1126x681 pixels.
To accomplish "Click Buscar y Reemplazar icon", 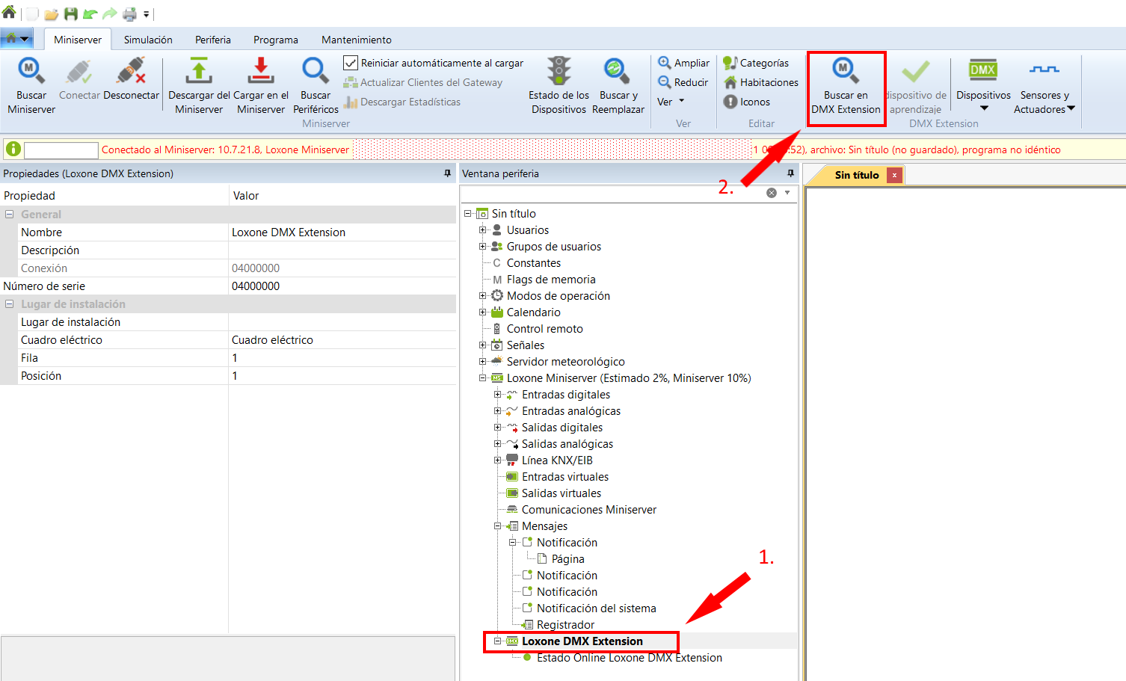I will click(618, 72).
